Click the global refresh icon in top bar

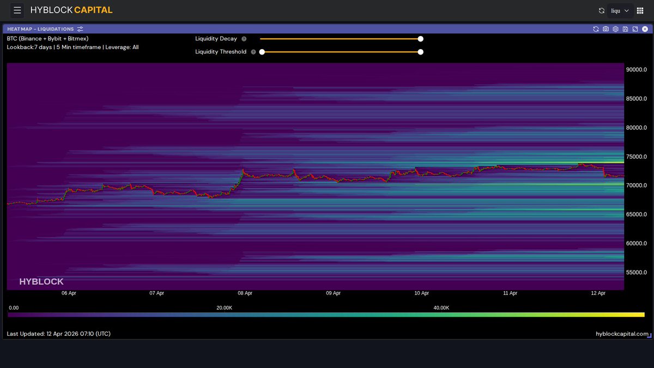tap(602, 10)
